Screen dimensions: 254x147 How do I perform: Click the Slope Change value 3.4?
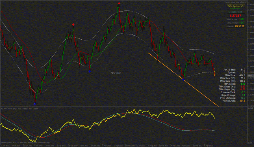[x=243, y=95]
